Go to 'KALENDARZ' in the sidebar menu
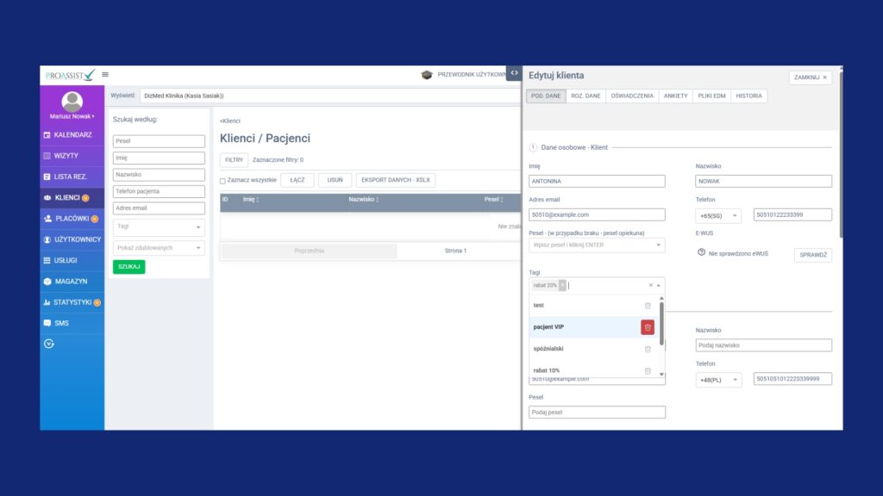Screen dimensions: 883x496 coord(72,135)
